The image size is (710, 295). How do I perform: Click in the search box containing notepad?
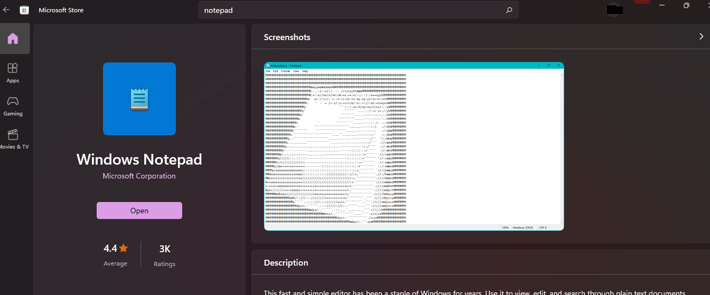358,10
